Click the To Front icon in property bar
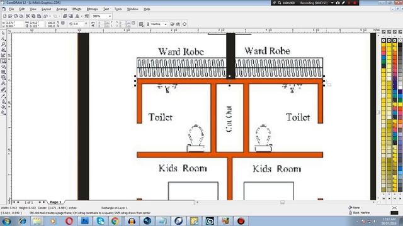This screenshot has width=403, height=226. [x=173, y=24]
